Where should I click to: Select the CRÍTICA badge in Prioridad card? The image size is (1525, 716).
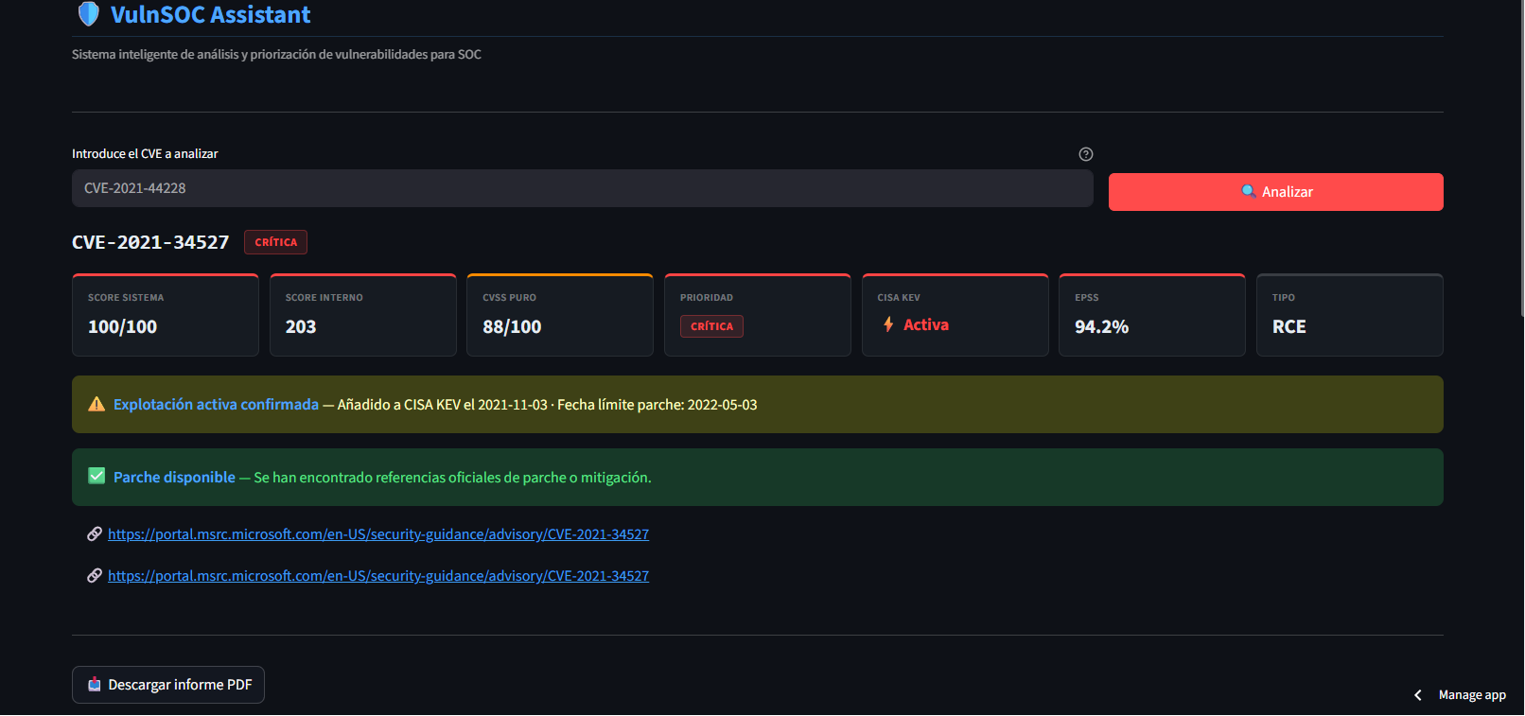tap(711, 326)
